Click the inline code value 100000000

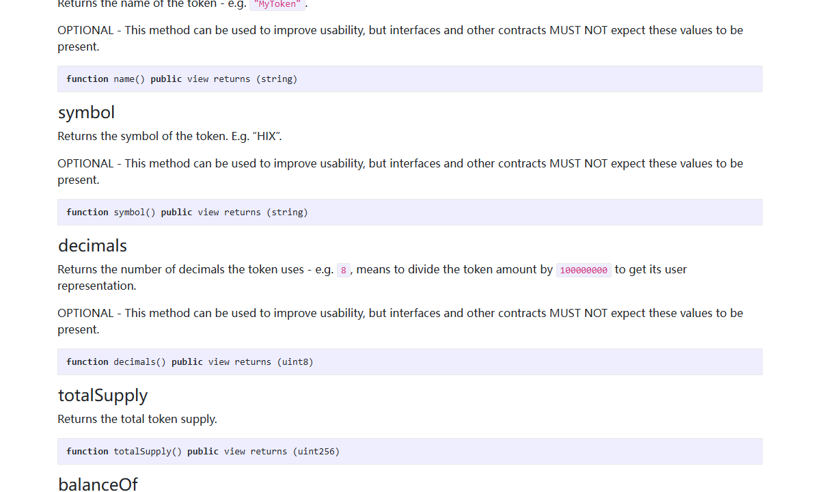tap(584, 270)
